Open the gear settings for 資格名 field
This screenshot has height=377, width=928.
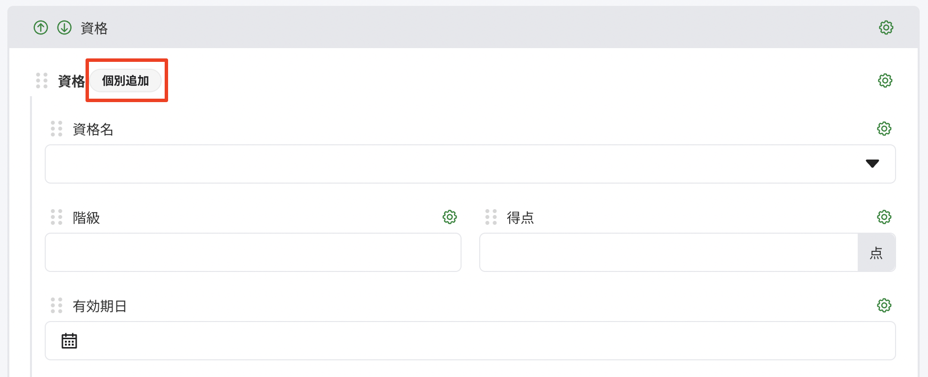pos(884,129)
